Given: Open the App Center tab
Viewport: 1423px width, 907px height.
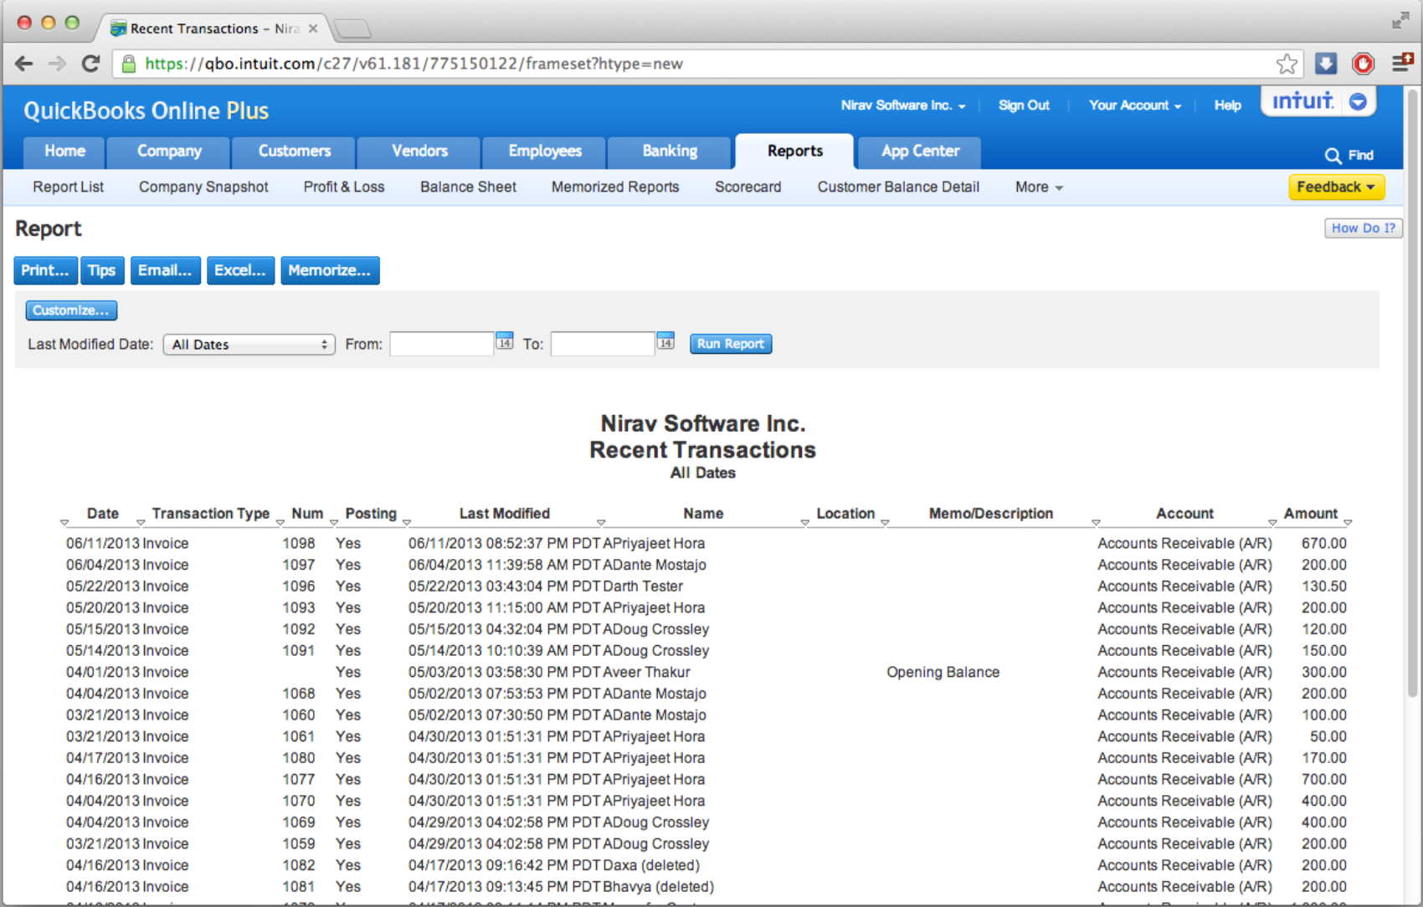Looking at the screenshot, I should click(x=920, y=151).
